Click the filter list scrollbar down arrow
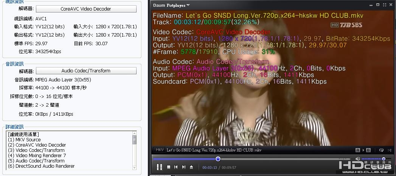 tap(134, 168)
